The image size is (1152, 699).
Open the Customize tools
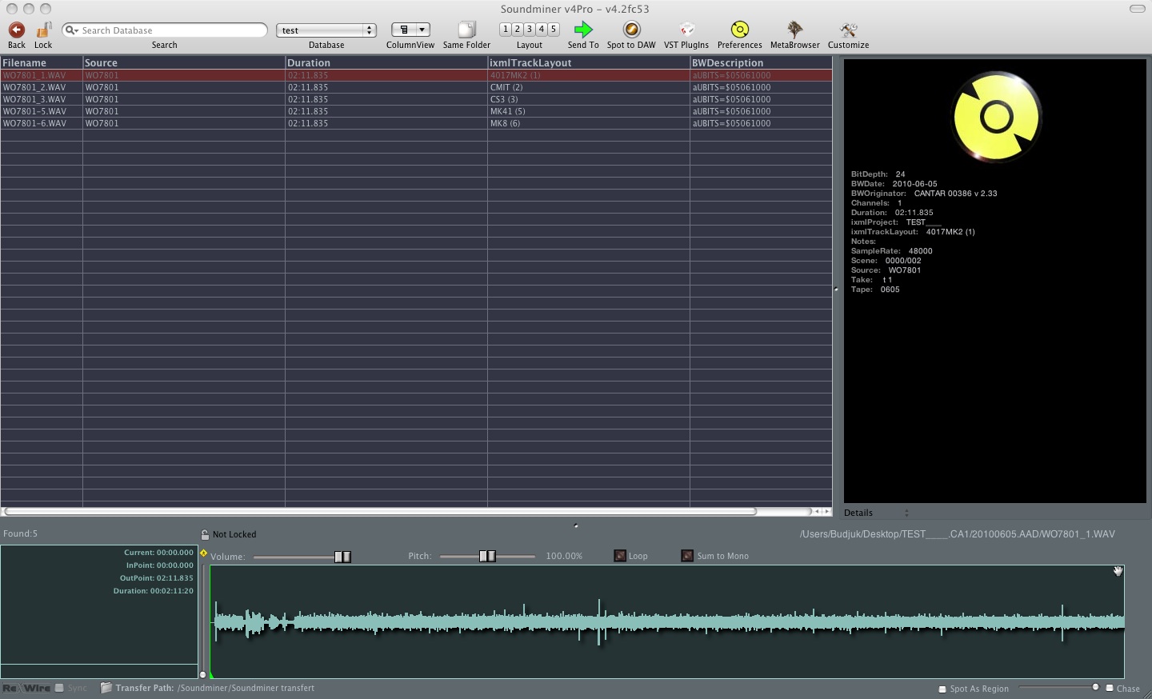(x=848, y=30)
